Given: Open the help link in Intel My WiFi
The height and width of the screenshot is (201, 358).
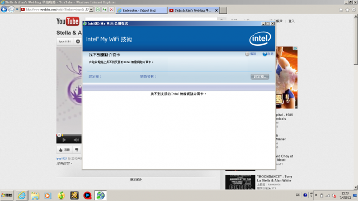Looking at the screenshot, I should click(268, 54).
